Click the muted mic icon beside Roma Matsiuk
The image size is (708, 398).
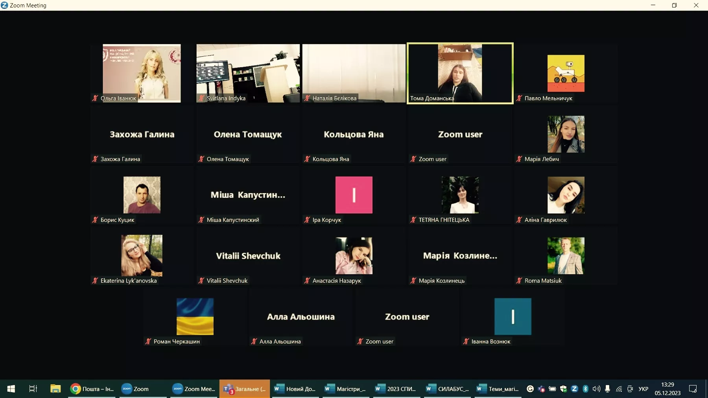[519, 281]
